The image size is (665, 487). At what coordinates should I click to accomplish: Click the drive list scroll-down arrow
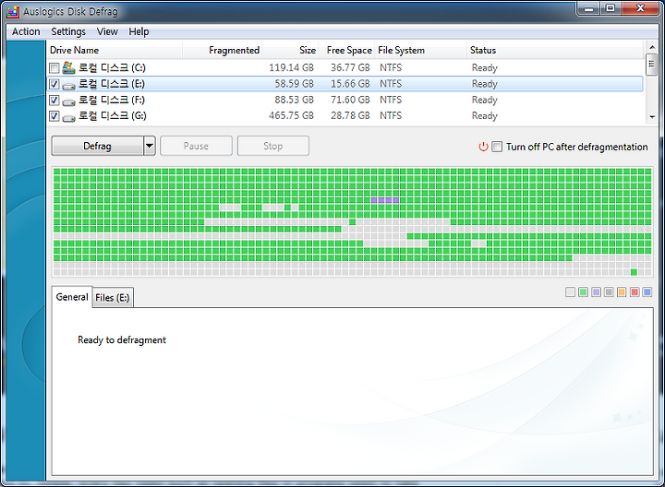[x=652, y=117]
